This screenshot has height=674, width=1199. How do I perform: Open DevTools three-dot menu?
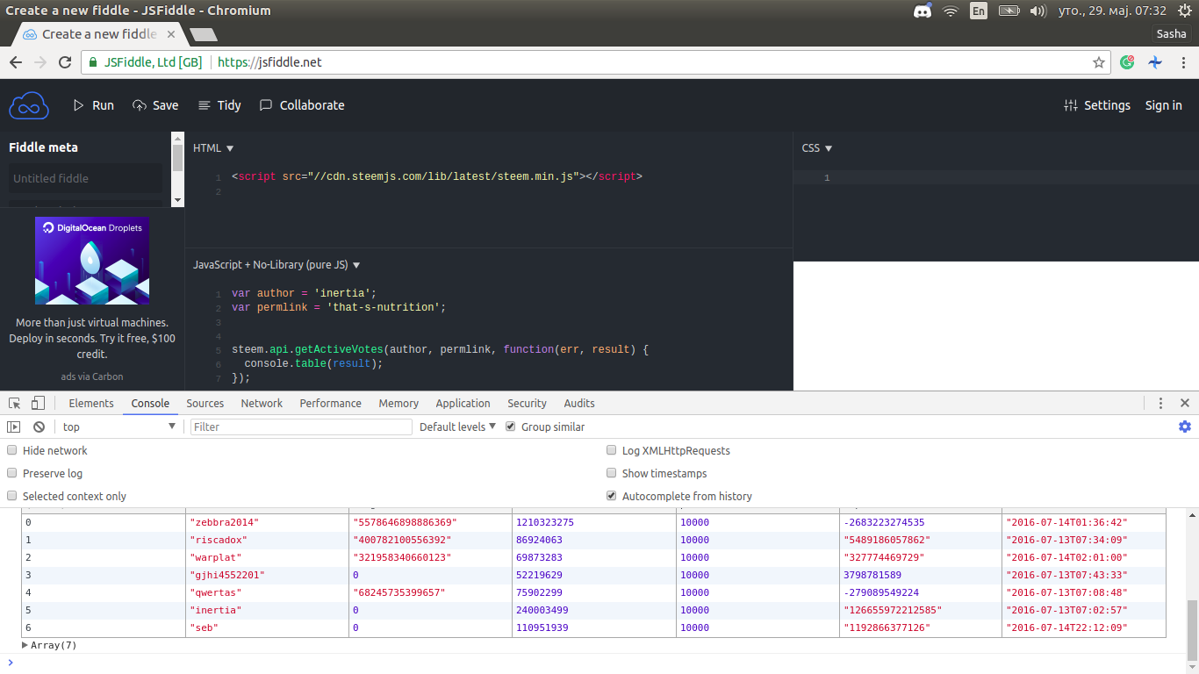point(1160,403)
